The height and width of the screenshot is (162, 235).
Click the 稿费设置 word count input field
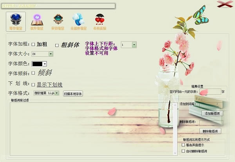pyautogui.click(x=210, y=92)
